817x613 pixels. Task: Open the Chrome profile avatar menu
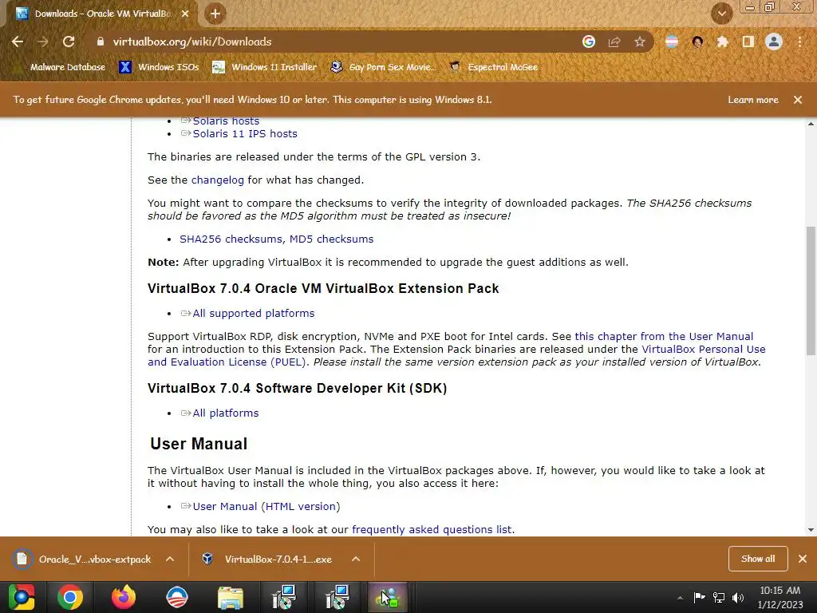click(774, 42)
